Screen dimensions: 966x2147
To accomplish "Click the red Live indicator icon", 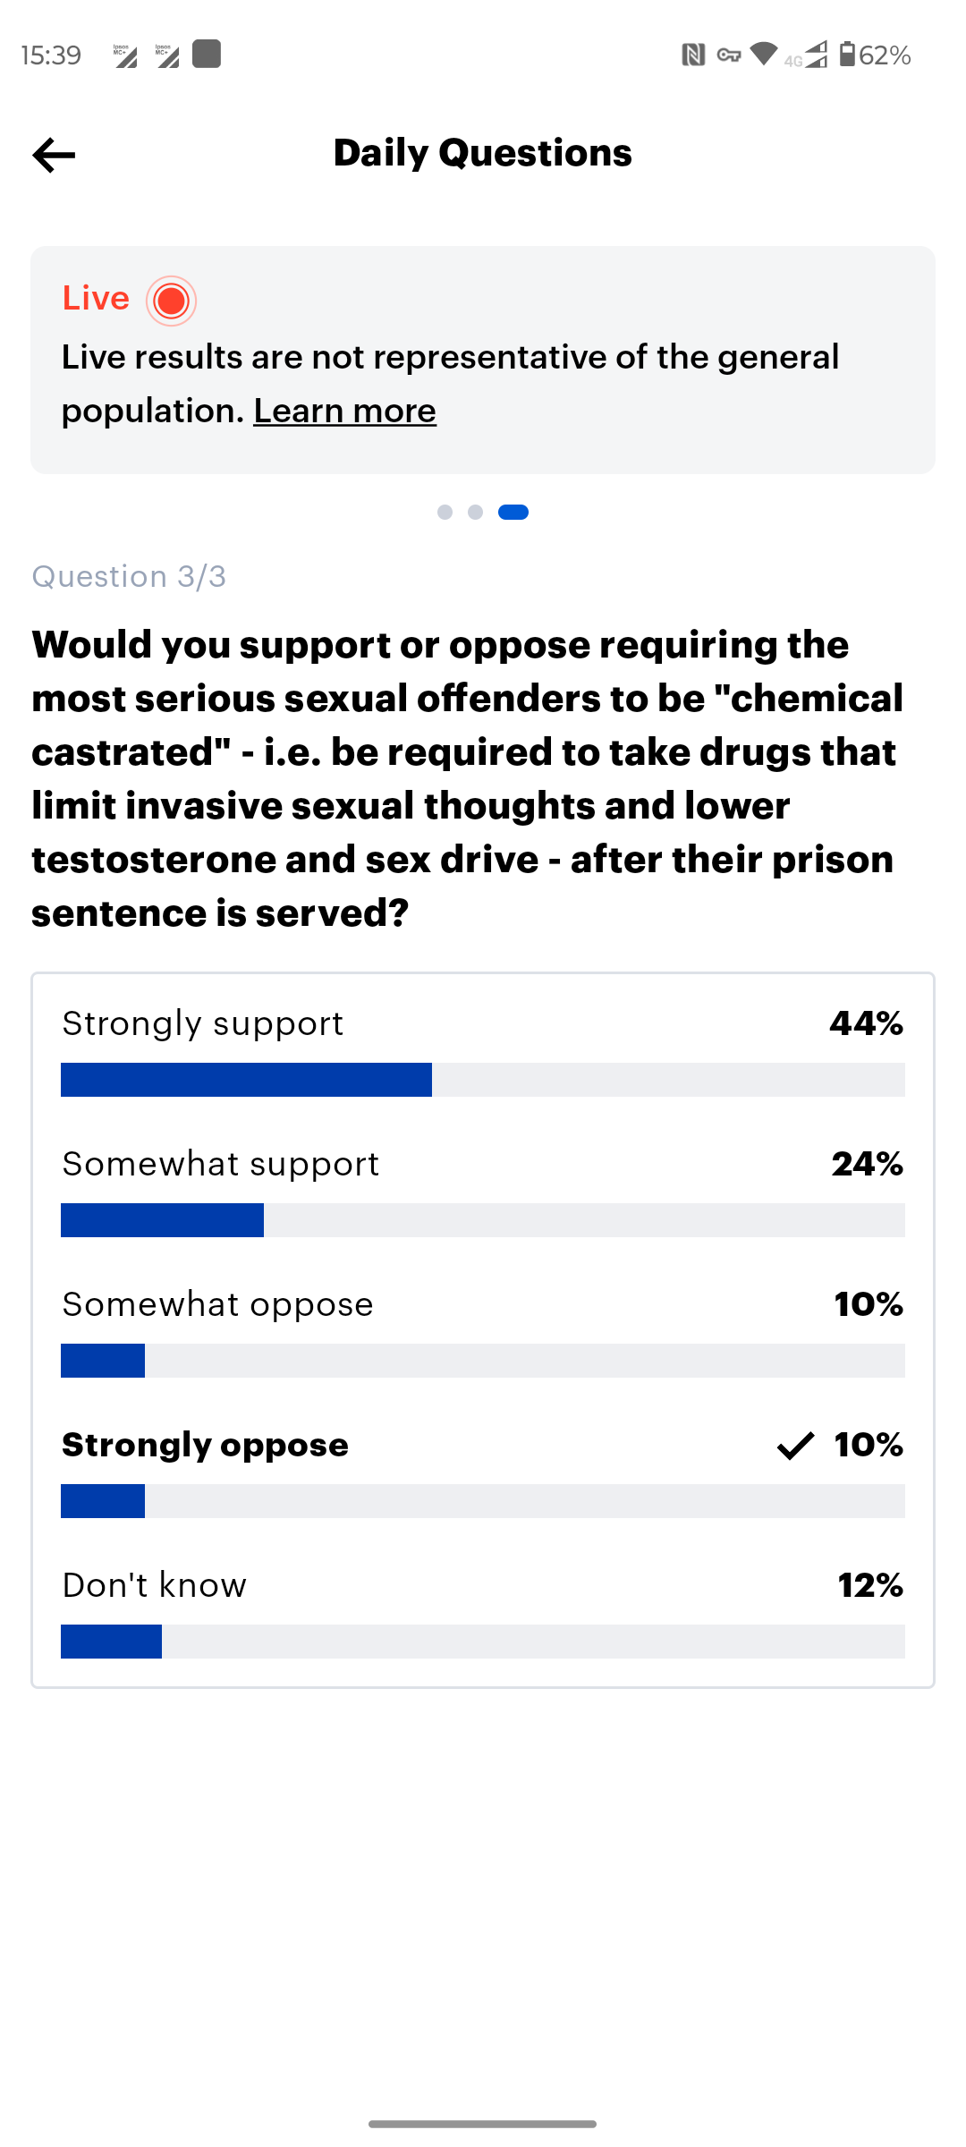I will point(171,301).
